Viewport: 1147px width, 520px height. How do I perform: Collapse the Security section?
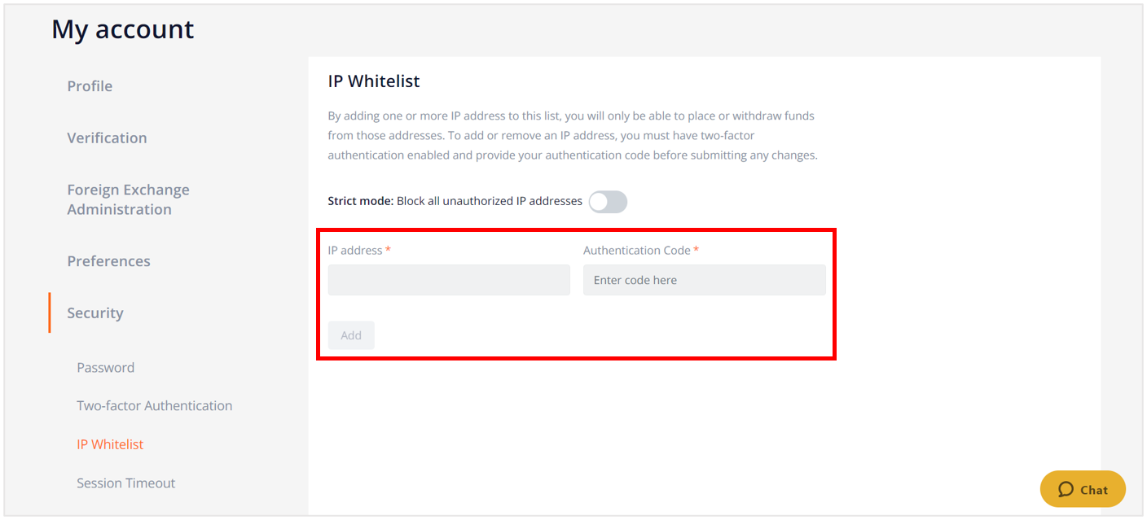tap(95, 313)
